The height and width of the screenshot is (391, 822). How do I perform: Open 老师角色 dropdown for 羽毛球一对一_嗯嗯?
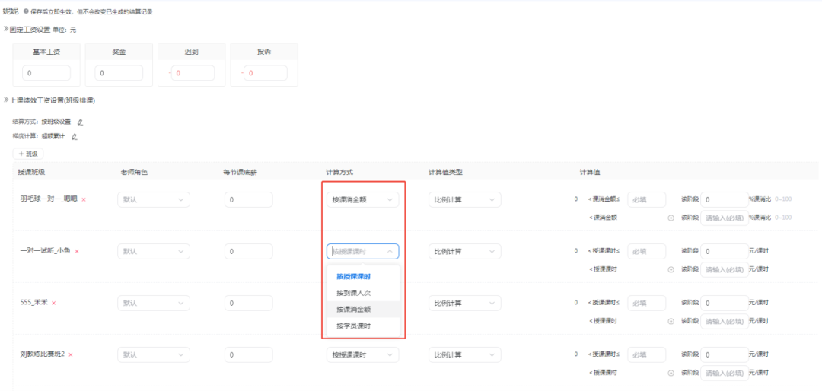(x=153, y=200)
